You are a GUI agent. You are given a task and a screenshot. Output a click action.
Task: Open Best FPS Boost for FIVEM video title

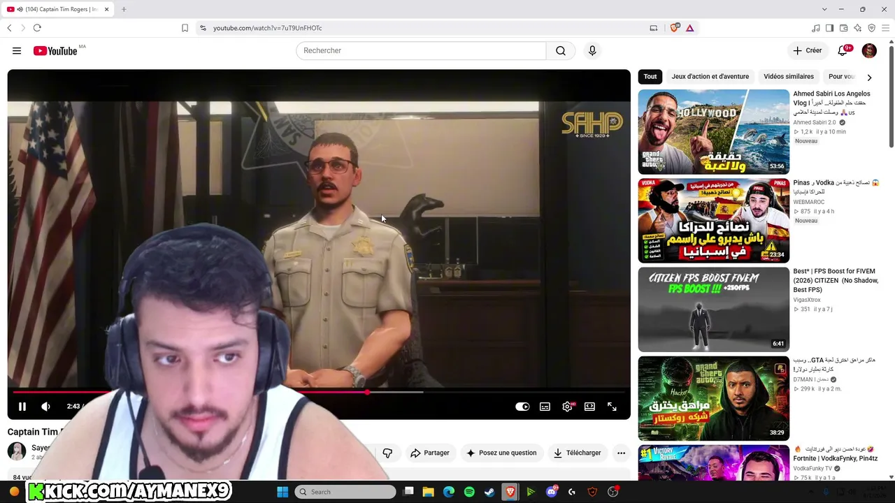click(x=836, y=280)
